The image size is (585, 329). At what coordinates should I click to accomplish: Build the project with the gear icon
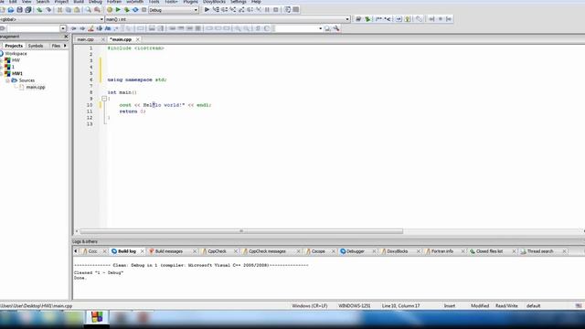pyautogui.click(x=110, y=10)
